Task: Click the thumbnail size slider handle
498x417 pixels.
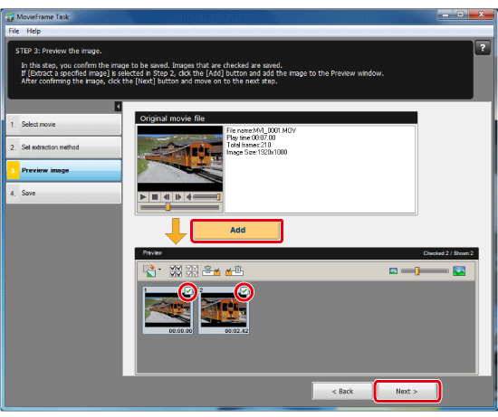Action: pos(417,271)
